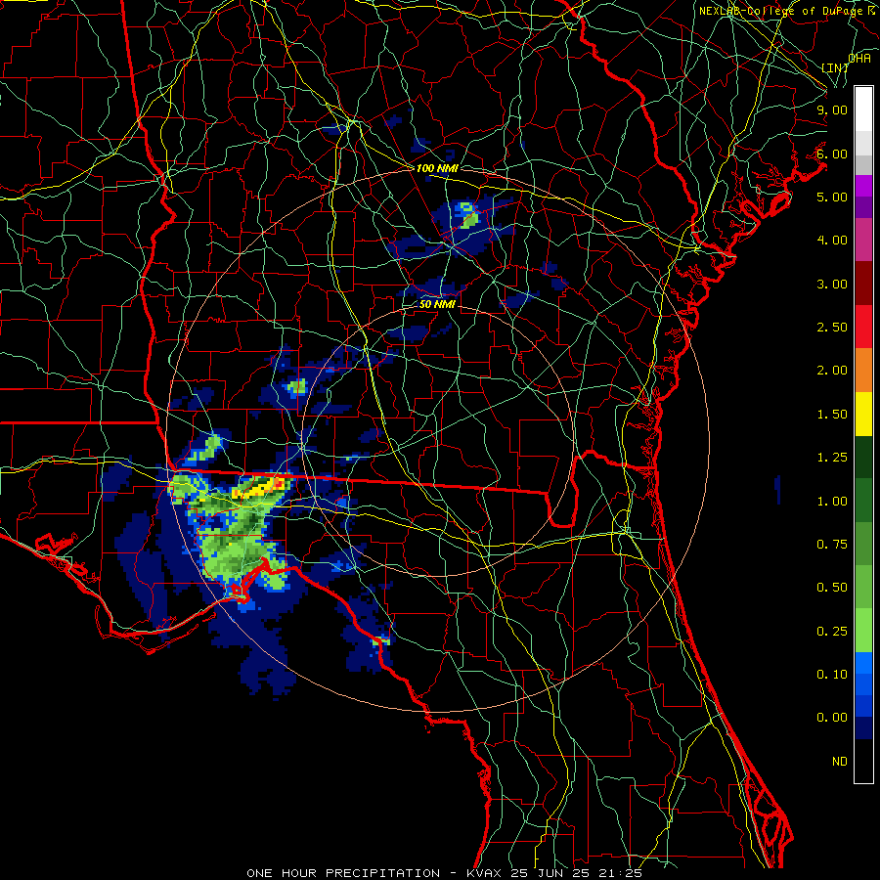Click the ND legend label
This screenshot has height=880, width=880.
840,762
